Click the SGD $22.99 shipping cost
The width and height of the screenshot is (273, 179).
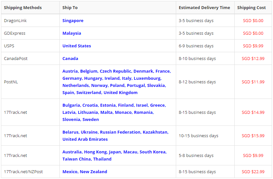(x=253, y=172)
